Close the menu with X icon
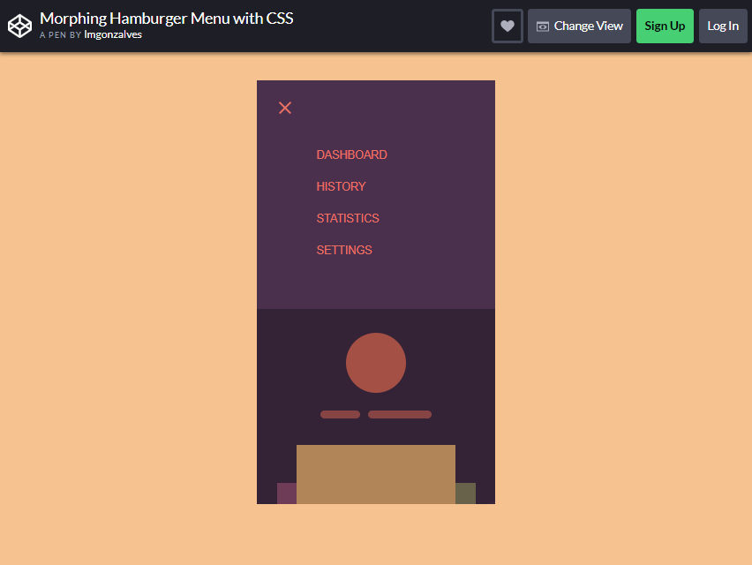The image size is (752, 565). (285, 108)
